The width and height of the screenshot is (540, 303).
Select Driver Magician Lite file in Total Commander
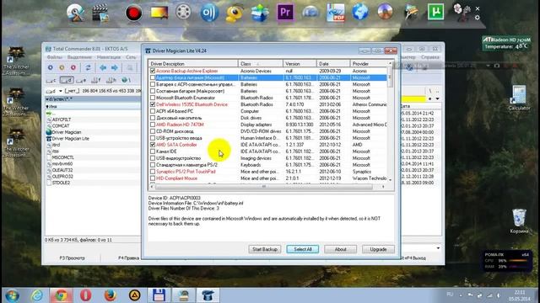click(70, 138)
